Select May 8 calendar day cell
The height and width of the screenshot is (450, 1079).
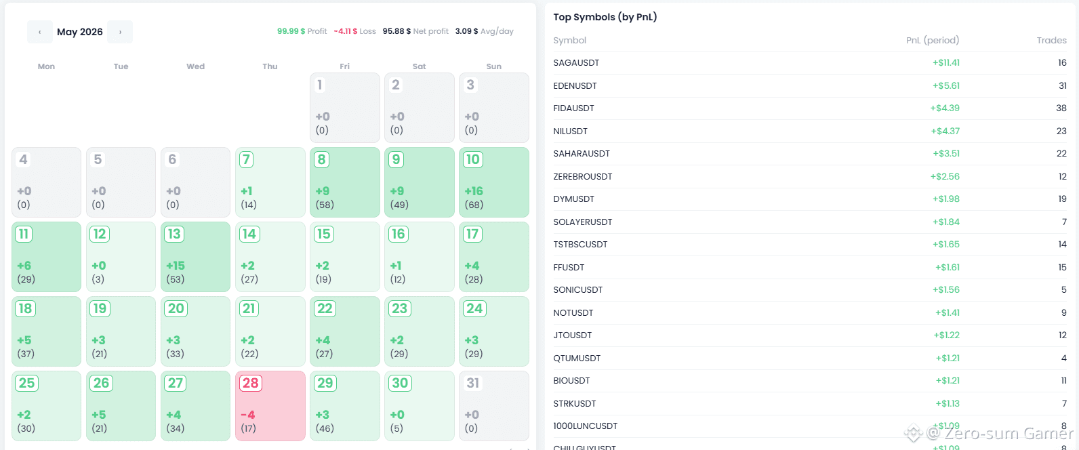345,182
